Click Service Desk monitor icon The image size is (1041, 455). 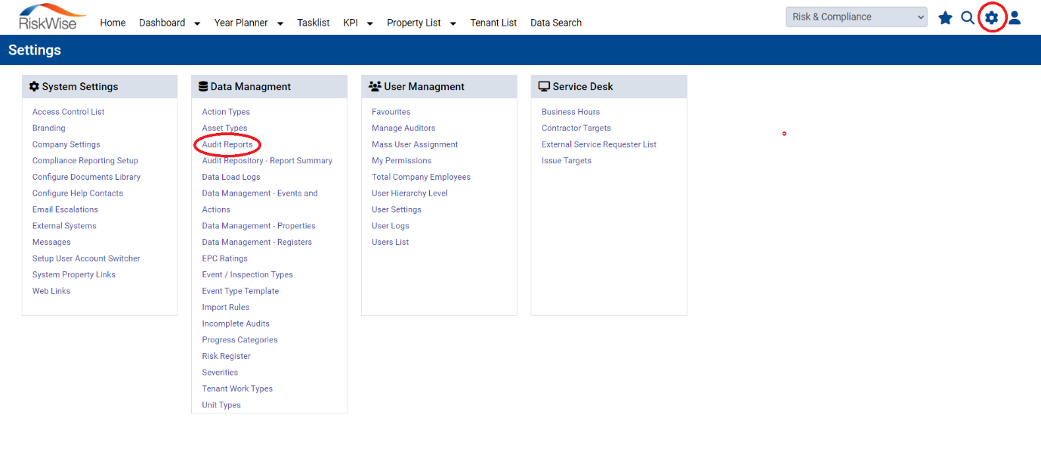(x=544, y=86)
